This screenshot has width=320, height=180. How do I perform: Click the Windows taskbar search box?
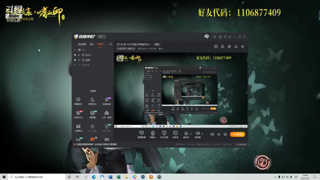(36, 176)
